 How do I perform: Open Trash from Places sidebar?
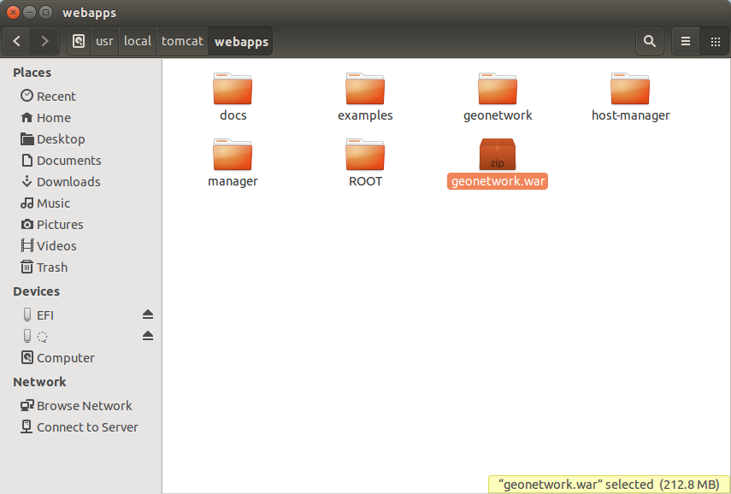point(51,268)
